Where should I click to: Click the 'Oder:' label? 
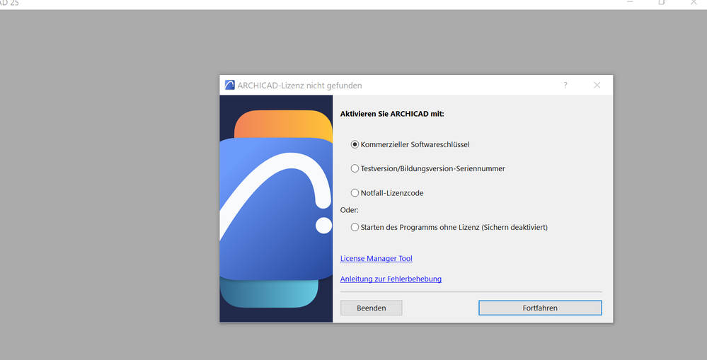tap(350, 210)
